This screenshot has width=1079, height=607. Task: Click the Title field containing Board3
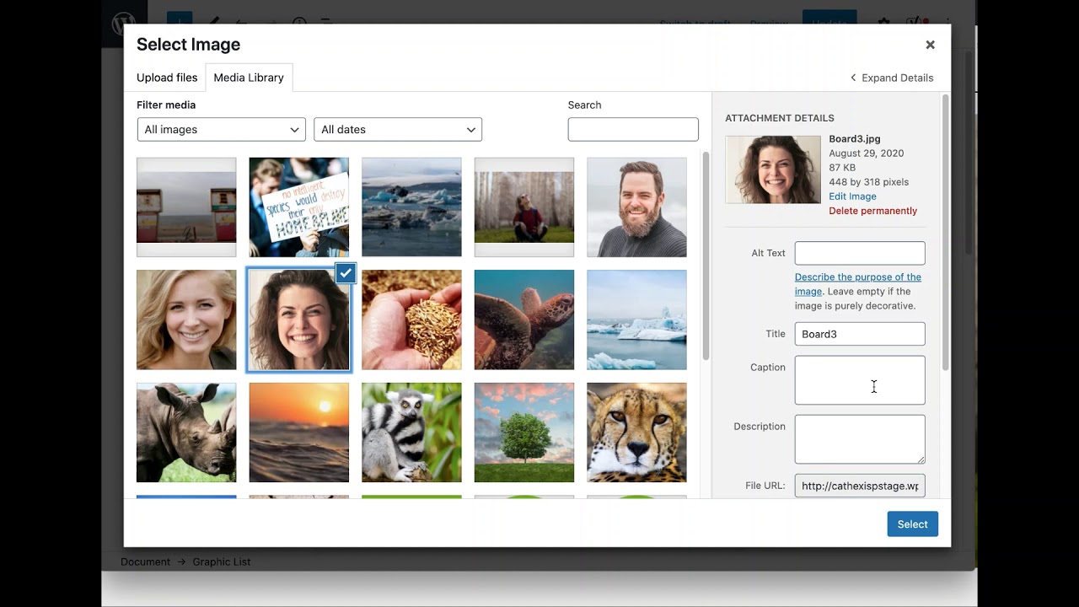click(x=860, y=334)
